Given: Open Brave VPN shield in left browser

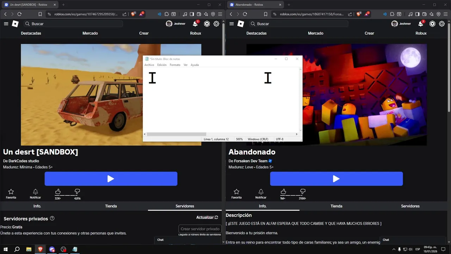Looking at the screenshot, I should pos(213,14).
